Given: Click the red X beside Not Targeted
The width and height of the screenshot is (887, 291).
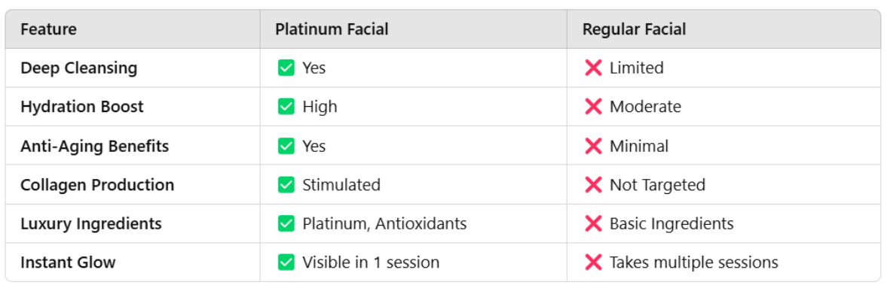Looking at the screenshot, I should 593,185.
